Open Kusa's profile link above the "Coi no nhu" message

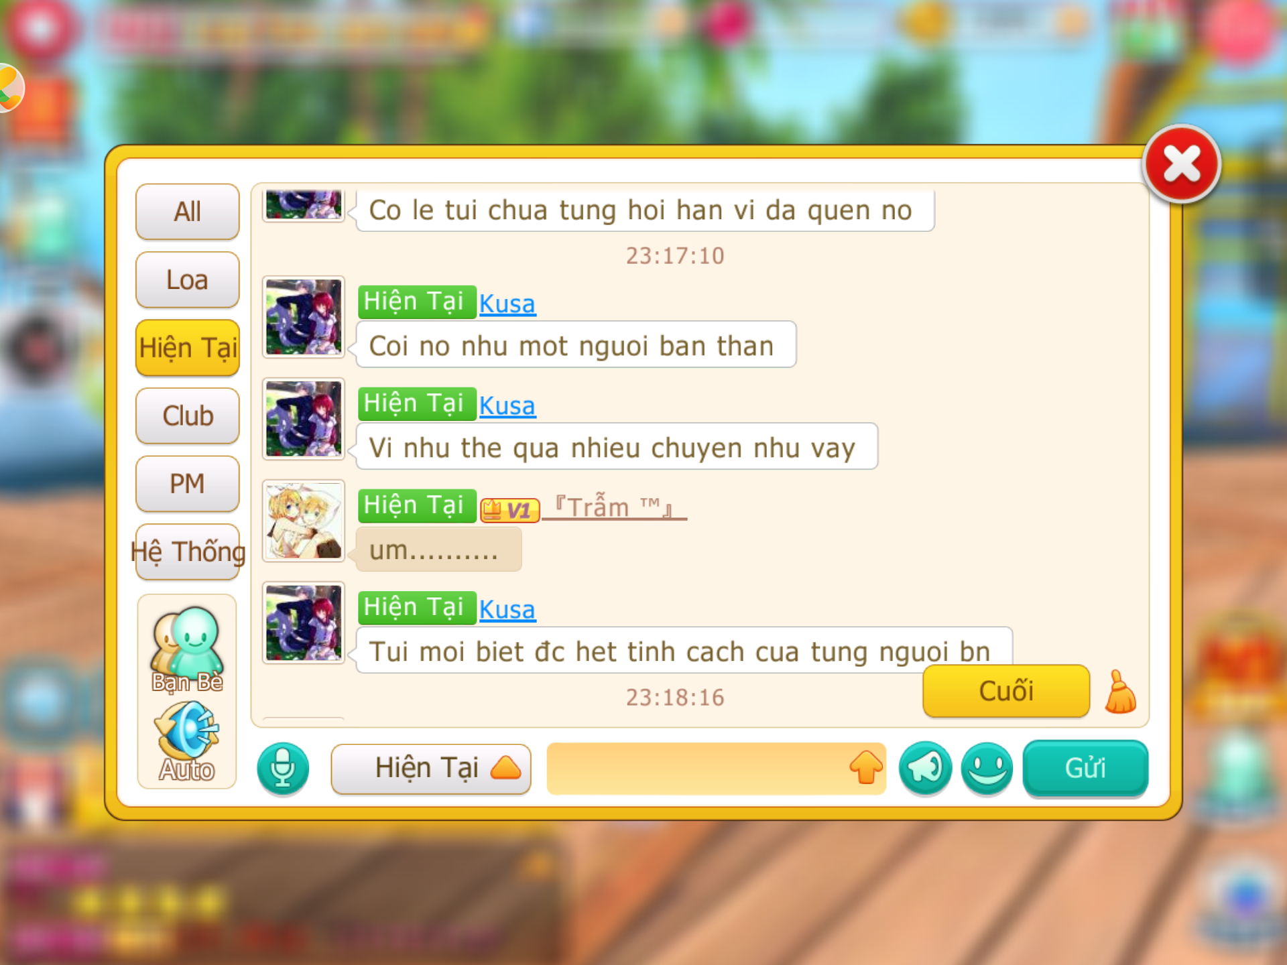coord(507,304)
